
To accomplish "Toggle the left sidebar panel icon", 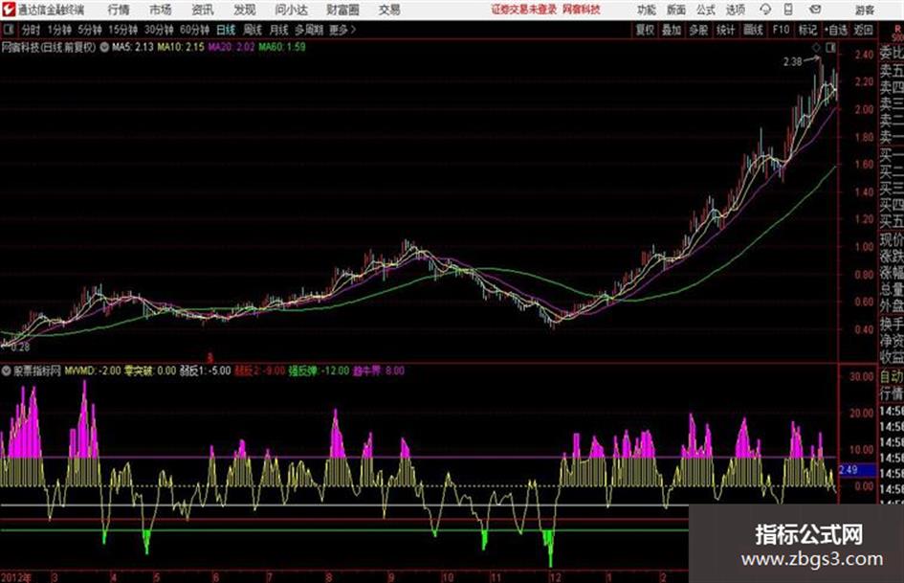I will pyautogui.click(x=8, y=29).
